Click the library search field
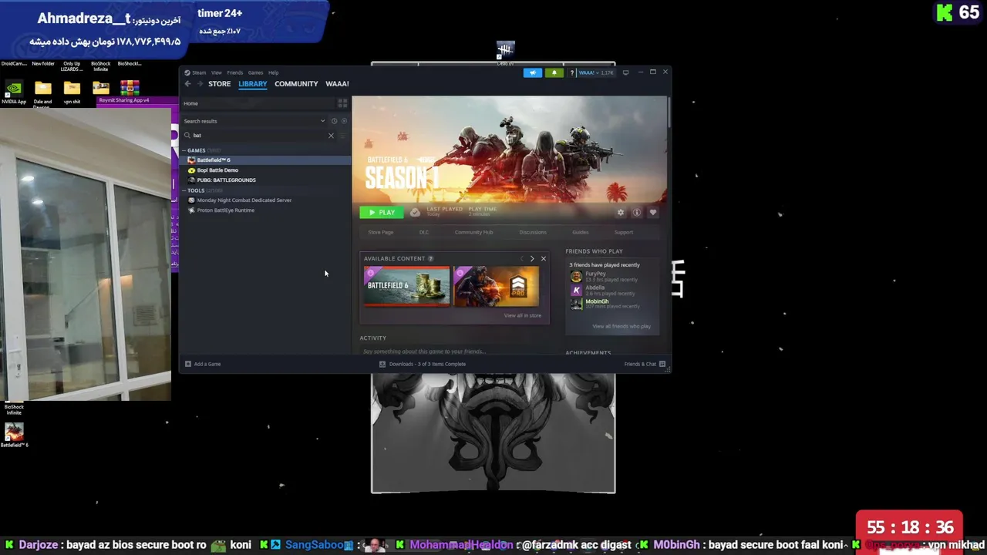987x555 pixels. pyautogui.click(x=258, y=136)
